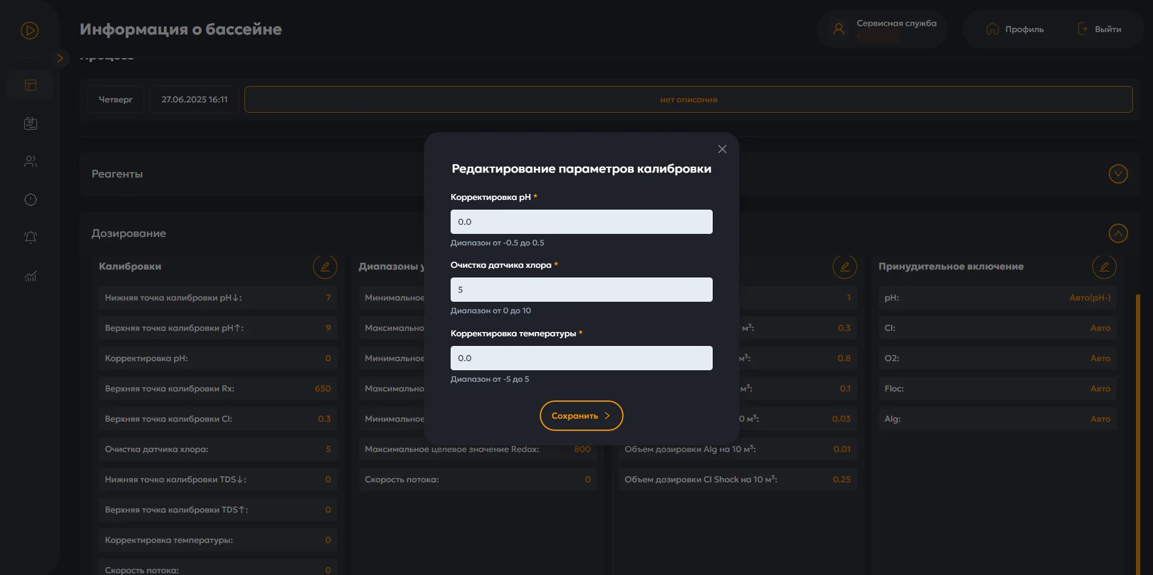Open the clock history icon in sidebar
Image resolution: width=1153 pixels, height=575 pixels.
point(30,200)
